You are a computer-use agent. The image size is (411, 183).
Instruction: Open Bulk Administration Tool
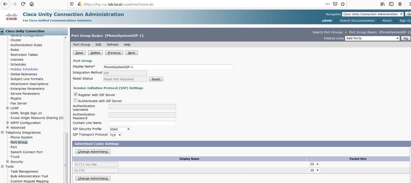pos(29,176)
